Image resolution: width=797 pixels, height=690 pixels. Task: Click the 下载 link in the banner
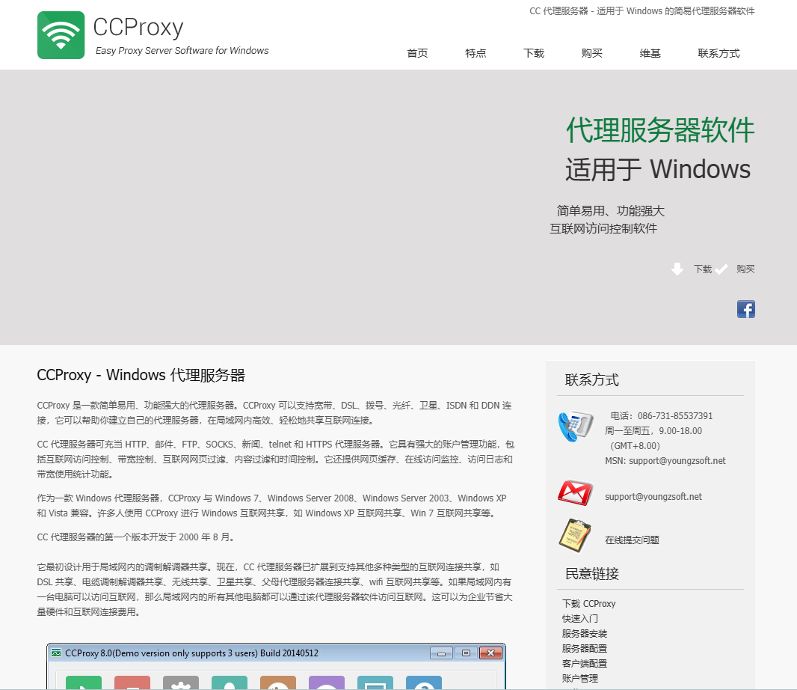[703, 269]
